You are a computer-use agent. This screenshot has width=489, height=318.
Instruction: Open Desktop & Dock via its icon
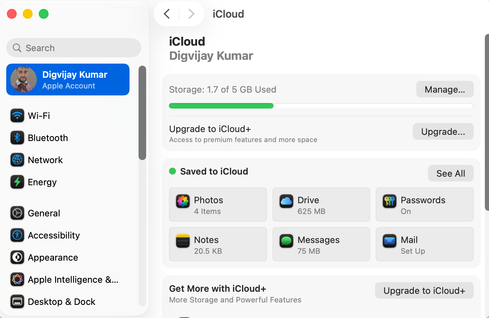tap(17, 301)
